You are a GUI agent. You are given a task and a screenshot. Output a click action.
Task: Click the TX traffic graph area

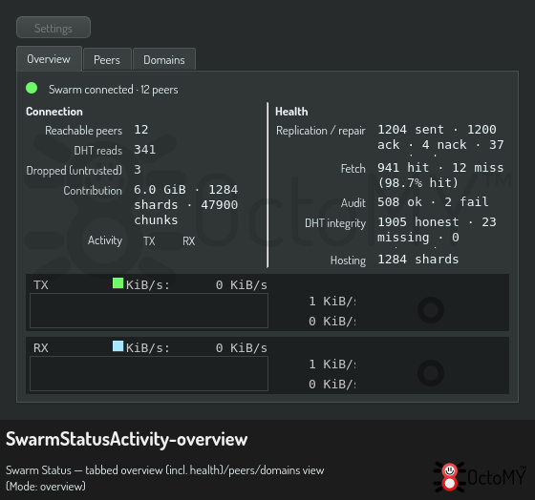pos(149,311)
